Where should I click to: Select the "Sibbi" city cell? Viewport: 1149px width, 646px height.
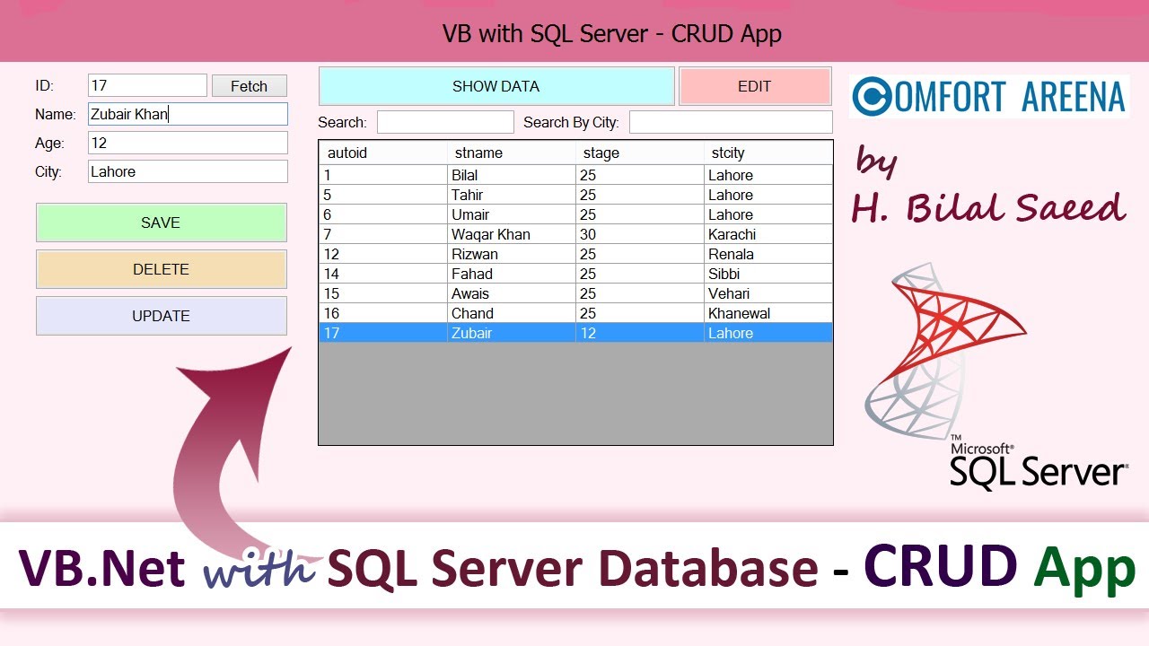768,274
